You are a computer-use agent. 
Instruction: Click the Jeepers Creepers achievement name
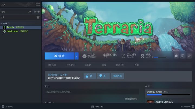pos(164,102)
